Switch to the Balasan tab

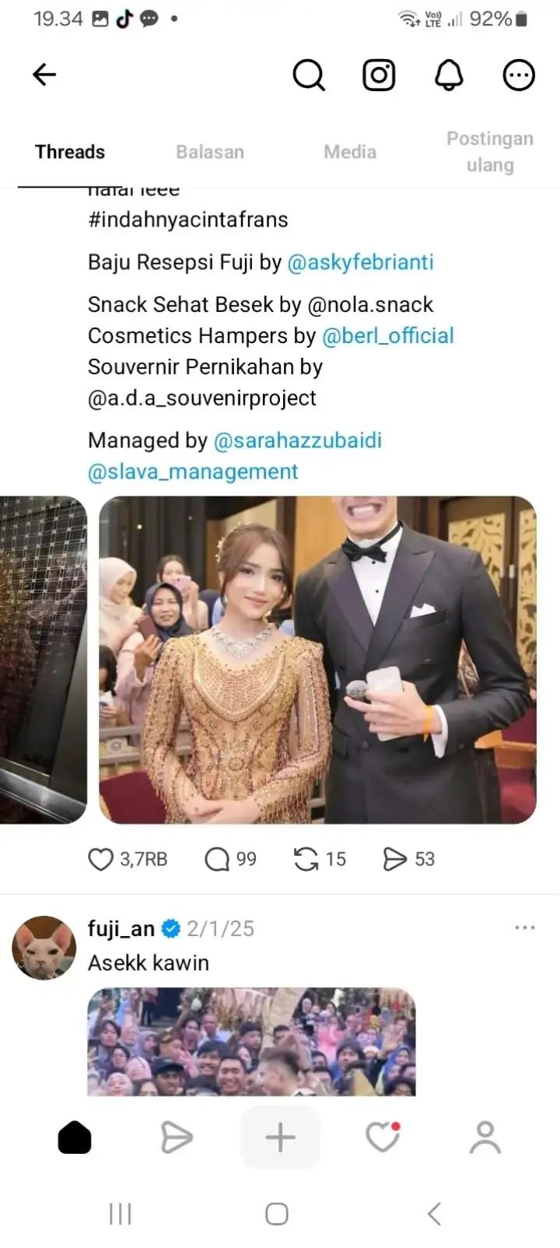pos(210,152)
